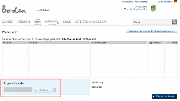Image resolution: width=180 pixels, height=101 pixels.
Task: Click Vom Katalog bestellen link
Action: pos(136,9)
